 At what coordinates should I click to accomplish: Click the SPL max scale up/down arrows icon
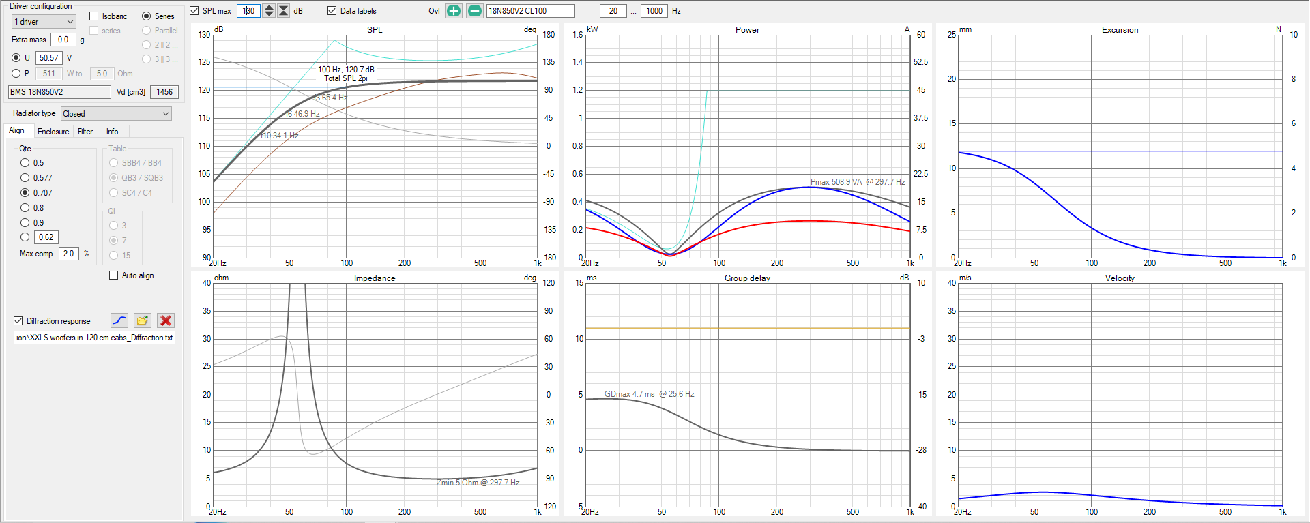pos(269,11)
